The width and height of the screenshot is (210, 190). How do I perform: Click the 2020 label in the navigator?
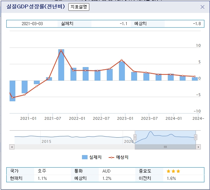click(129, 141)
